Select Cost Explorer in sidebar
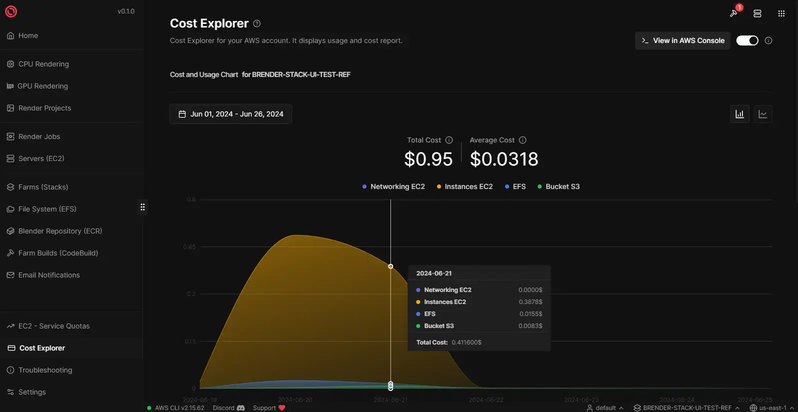 [71, 348]
